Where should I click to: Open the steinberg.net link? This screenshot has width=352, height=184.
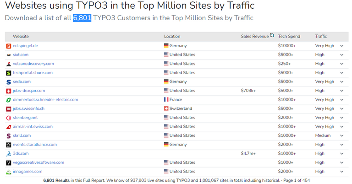[x=25, y=118]
